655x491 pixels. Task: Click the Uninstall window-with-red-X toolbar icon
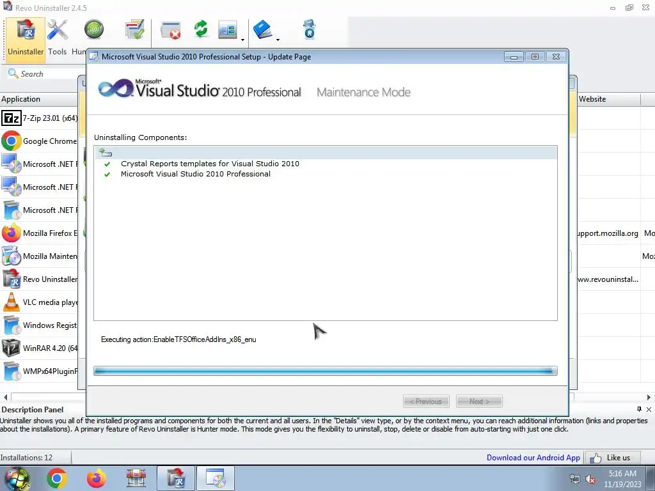(171, 30)
